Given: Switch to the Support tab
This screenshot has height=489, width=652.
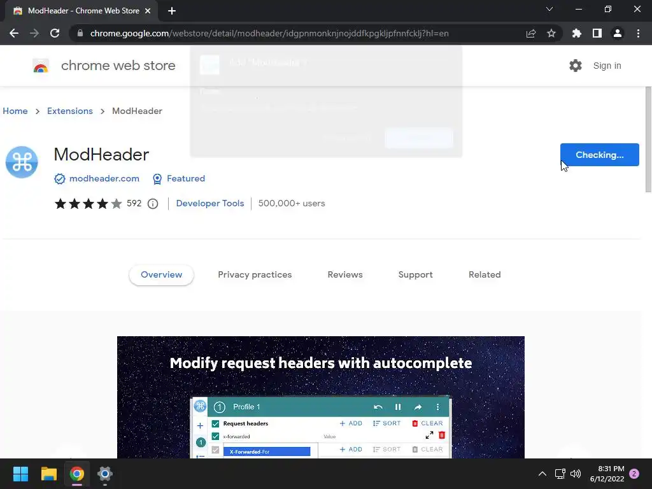Looking at the screenshot, I should 415,274.
